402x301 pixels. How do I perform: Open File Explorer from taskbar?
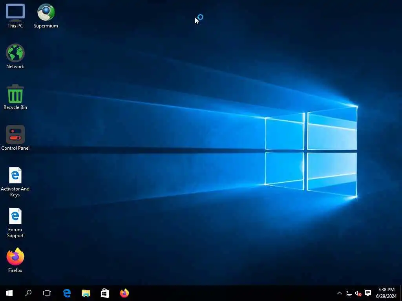[x=86, y=293]
